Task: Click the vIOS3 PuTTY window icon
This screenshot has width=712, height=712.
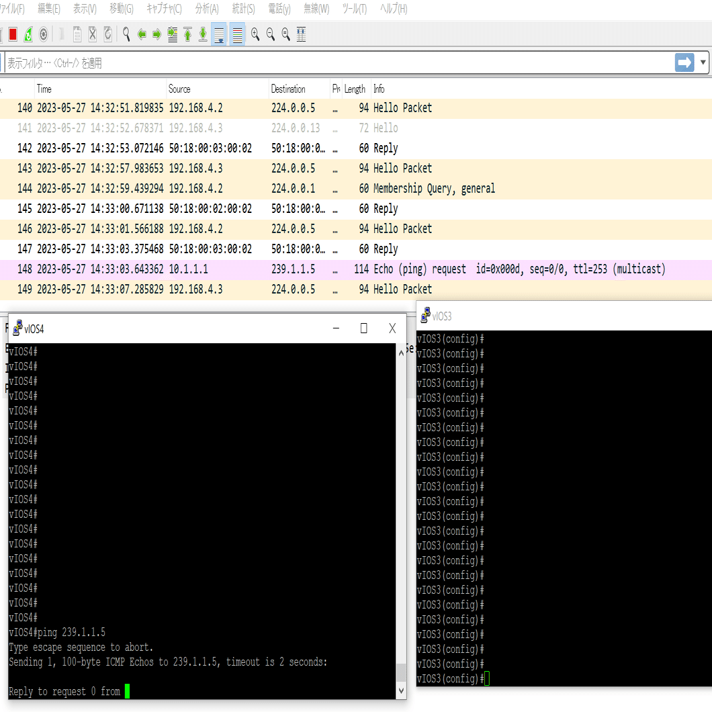Action: coord(425,315)
